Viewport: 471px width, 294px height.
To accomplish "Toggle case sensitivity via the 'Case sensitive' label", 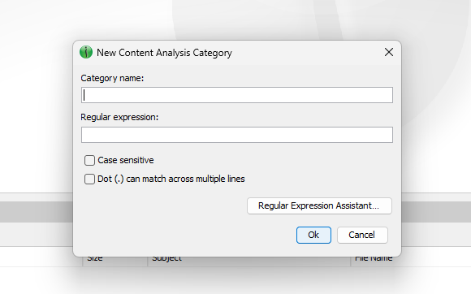I will (126, 160).
